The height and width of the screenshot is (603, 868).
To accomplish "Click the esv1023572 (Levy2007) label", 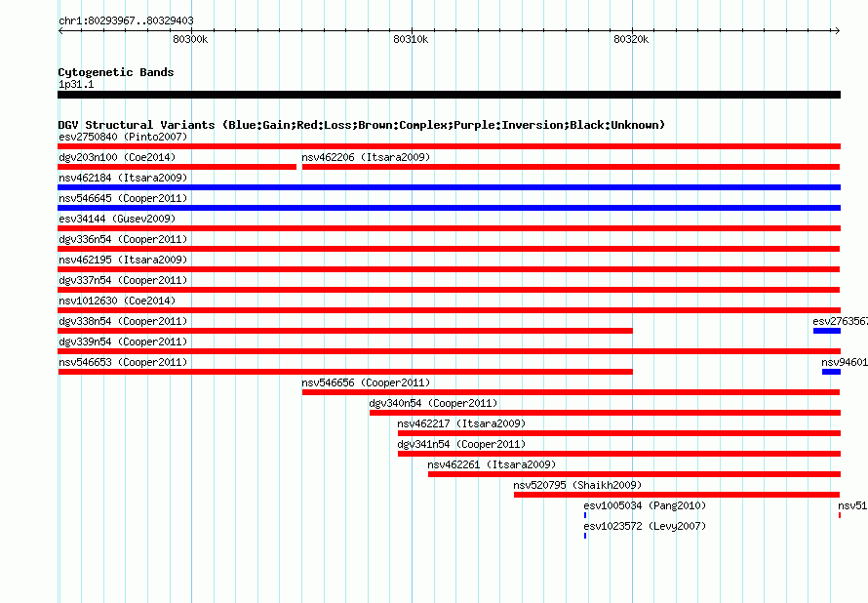I will coord(645,526).
